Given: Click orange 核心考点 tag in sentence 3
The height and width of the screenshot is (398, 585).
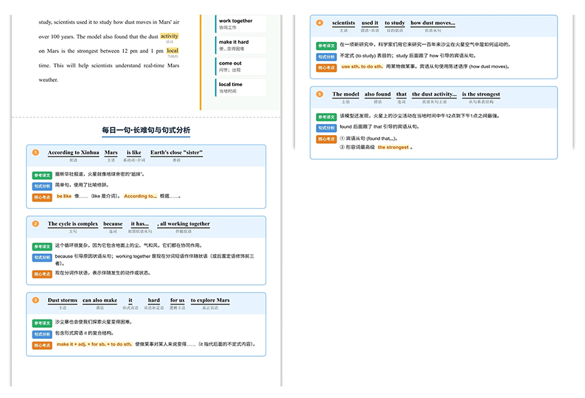Looking at the screenshot, I should [42, 345].
